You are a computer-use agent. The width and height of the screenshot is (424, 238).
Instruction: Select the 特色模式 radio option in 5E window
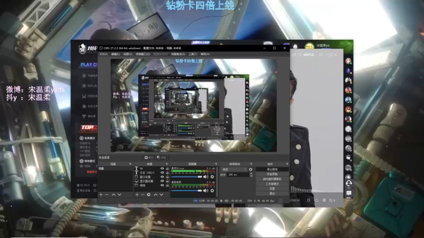(82, 161)
